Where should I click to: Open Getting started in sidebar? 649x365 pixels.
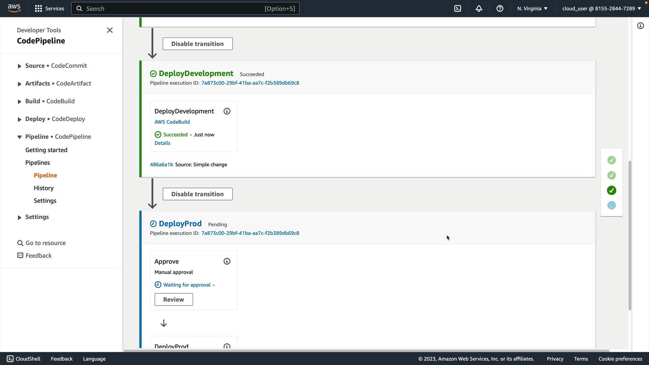pyautogui.click(x=46, y=150)
